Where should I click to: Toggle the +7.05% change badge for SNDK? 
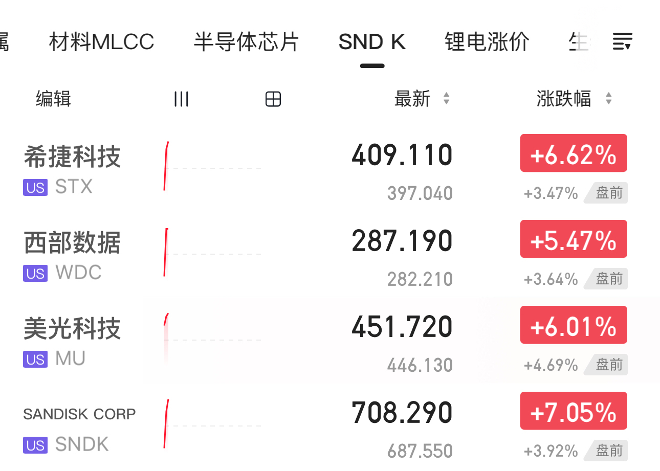click(x=574, y=411)
